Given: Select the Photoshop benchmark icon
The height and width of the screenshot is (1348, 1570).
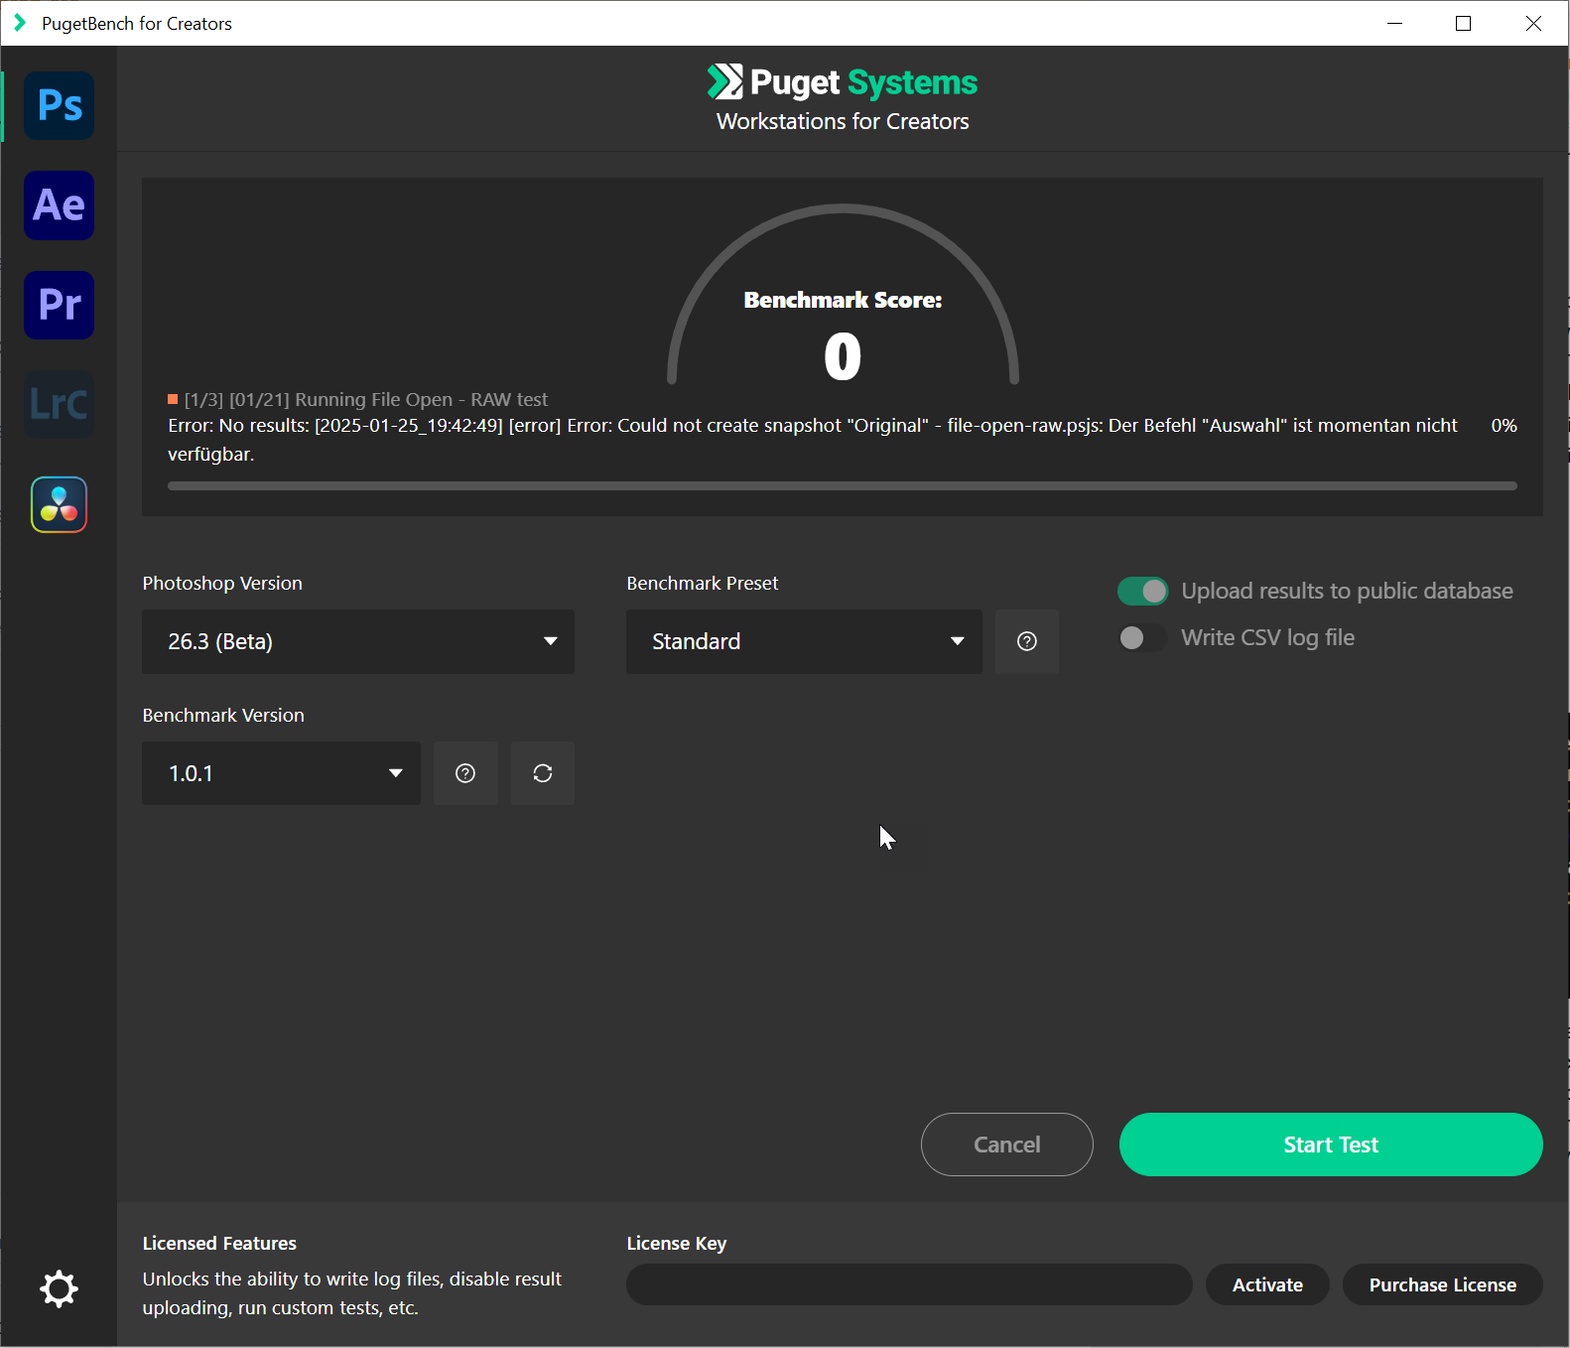Looking at the screenshot, I should [x=60, y=105].
